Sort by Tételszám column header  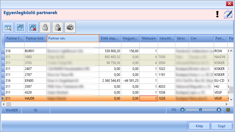pos(149,38)
